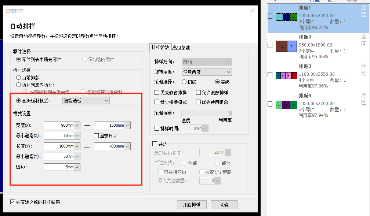Click the layout icon for 排版2

(x=364, y=44)
